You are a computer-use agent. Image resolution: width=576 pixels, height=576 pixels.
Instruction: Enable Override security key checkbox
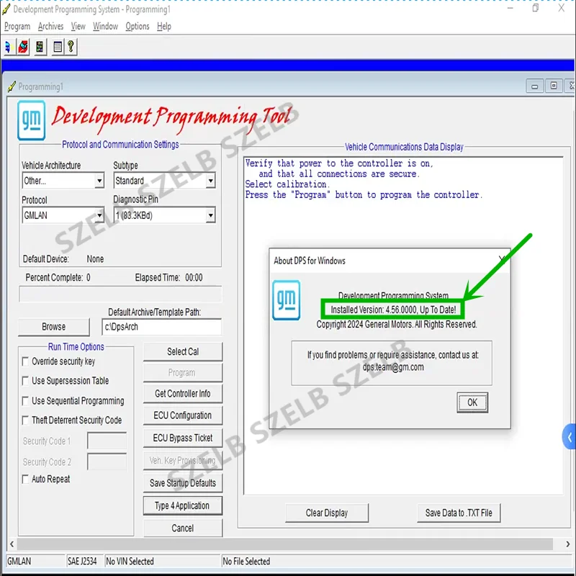[x=25, y=361]
